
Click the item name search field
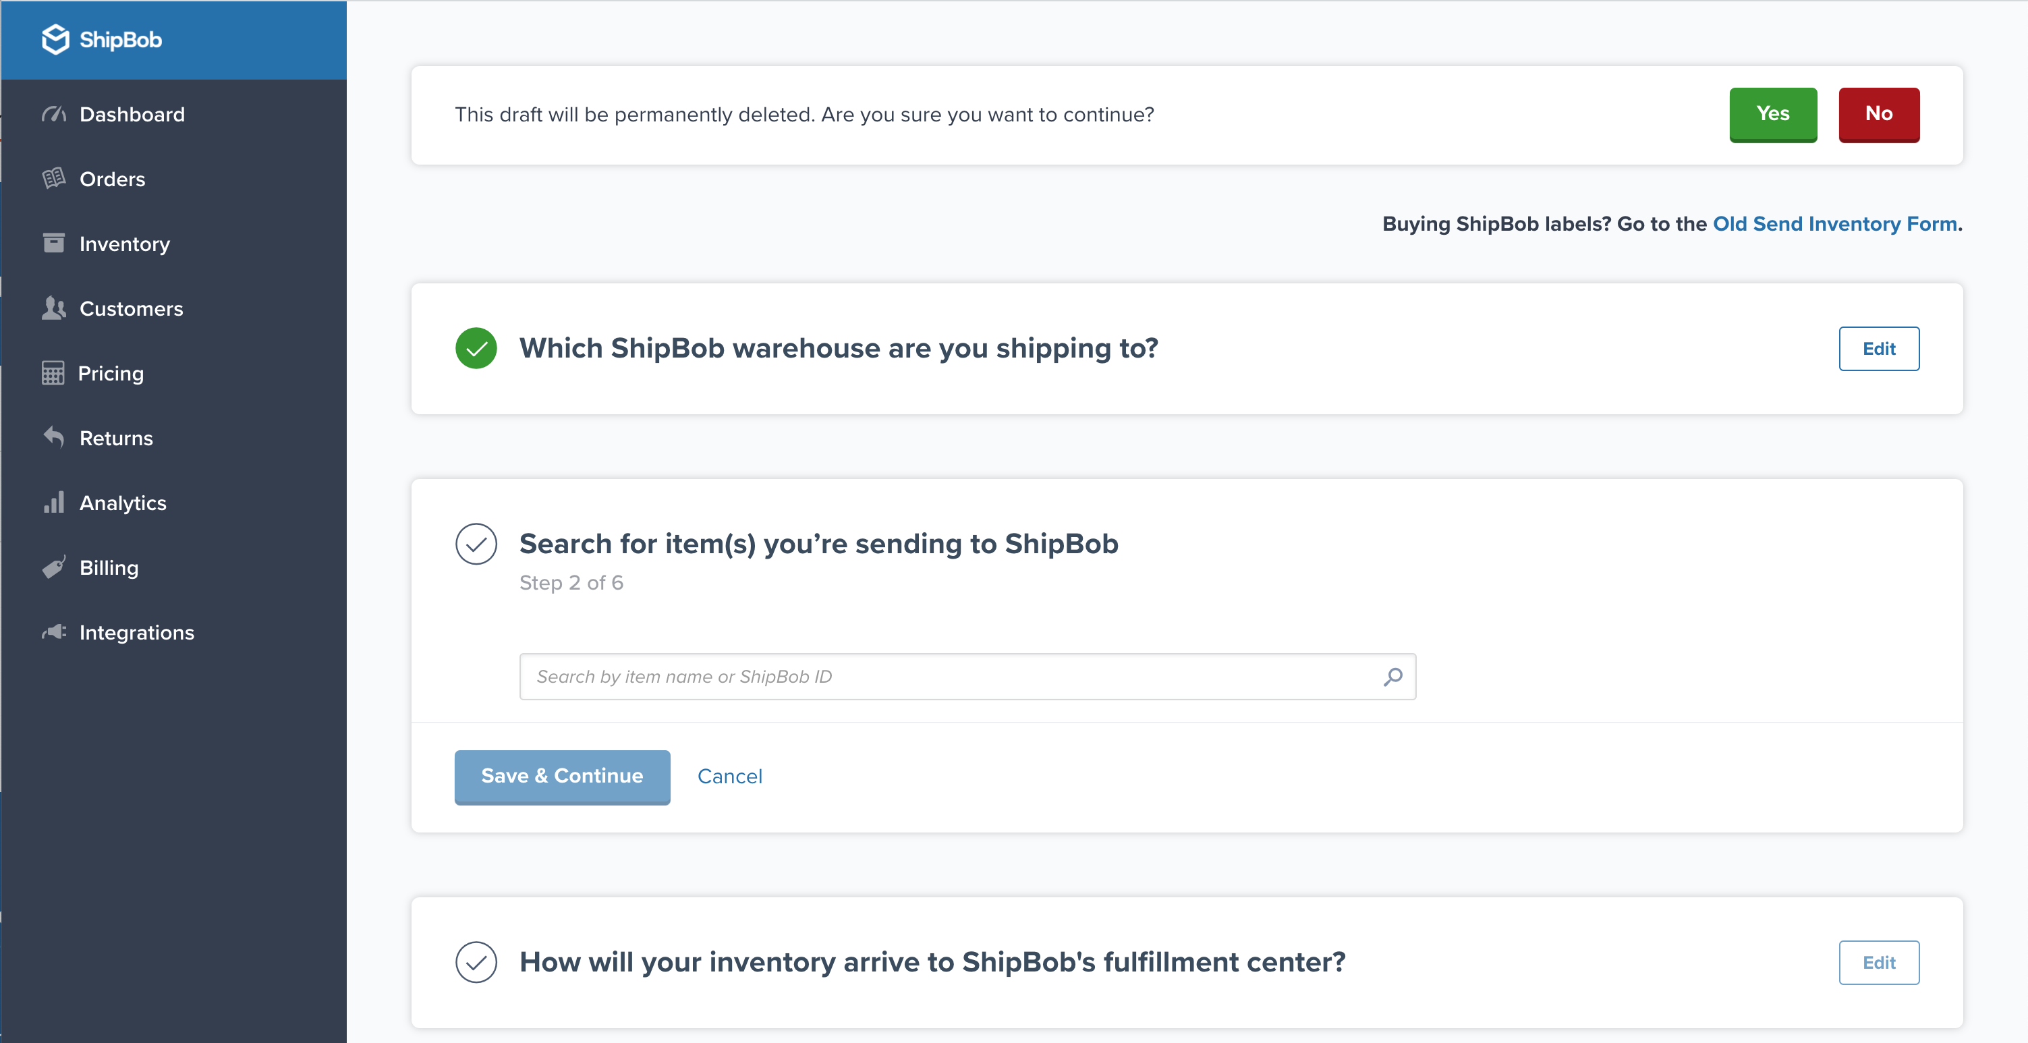[x=905, y=676]
